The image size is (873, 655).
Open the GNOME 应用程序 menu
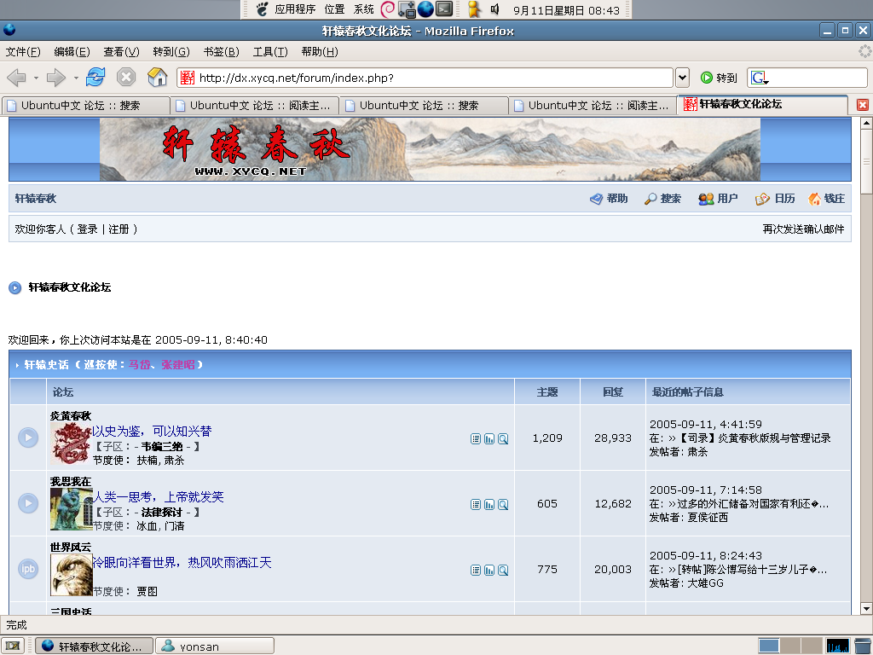(x=295, y=9)
